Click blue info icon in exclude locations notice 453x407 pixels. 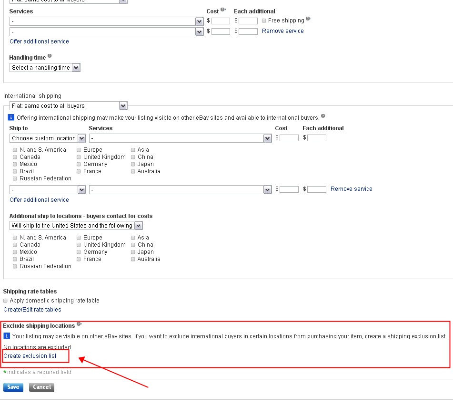(7, 336)
